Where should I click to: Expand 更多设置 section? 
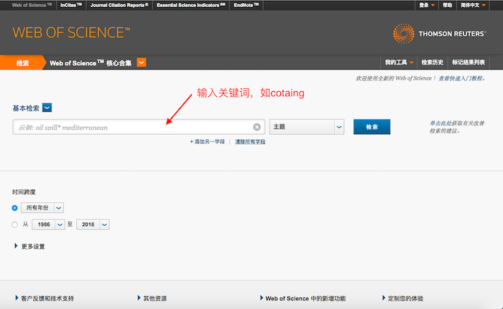[x=29, y=247]
